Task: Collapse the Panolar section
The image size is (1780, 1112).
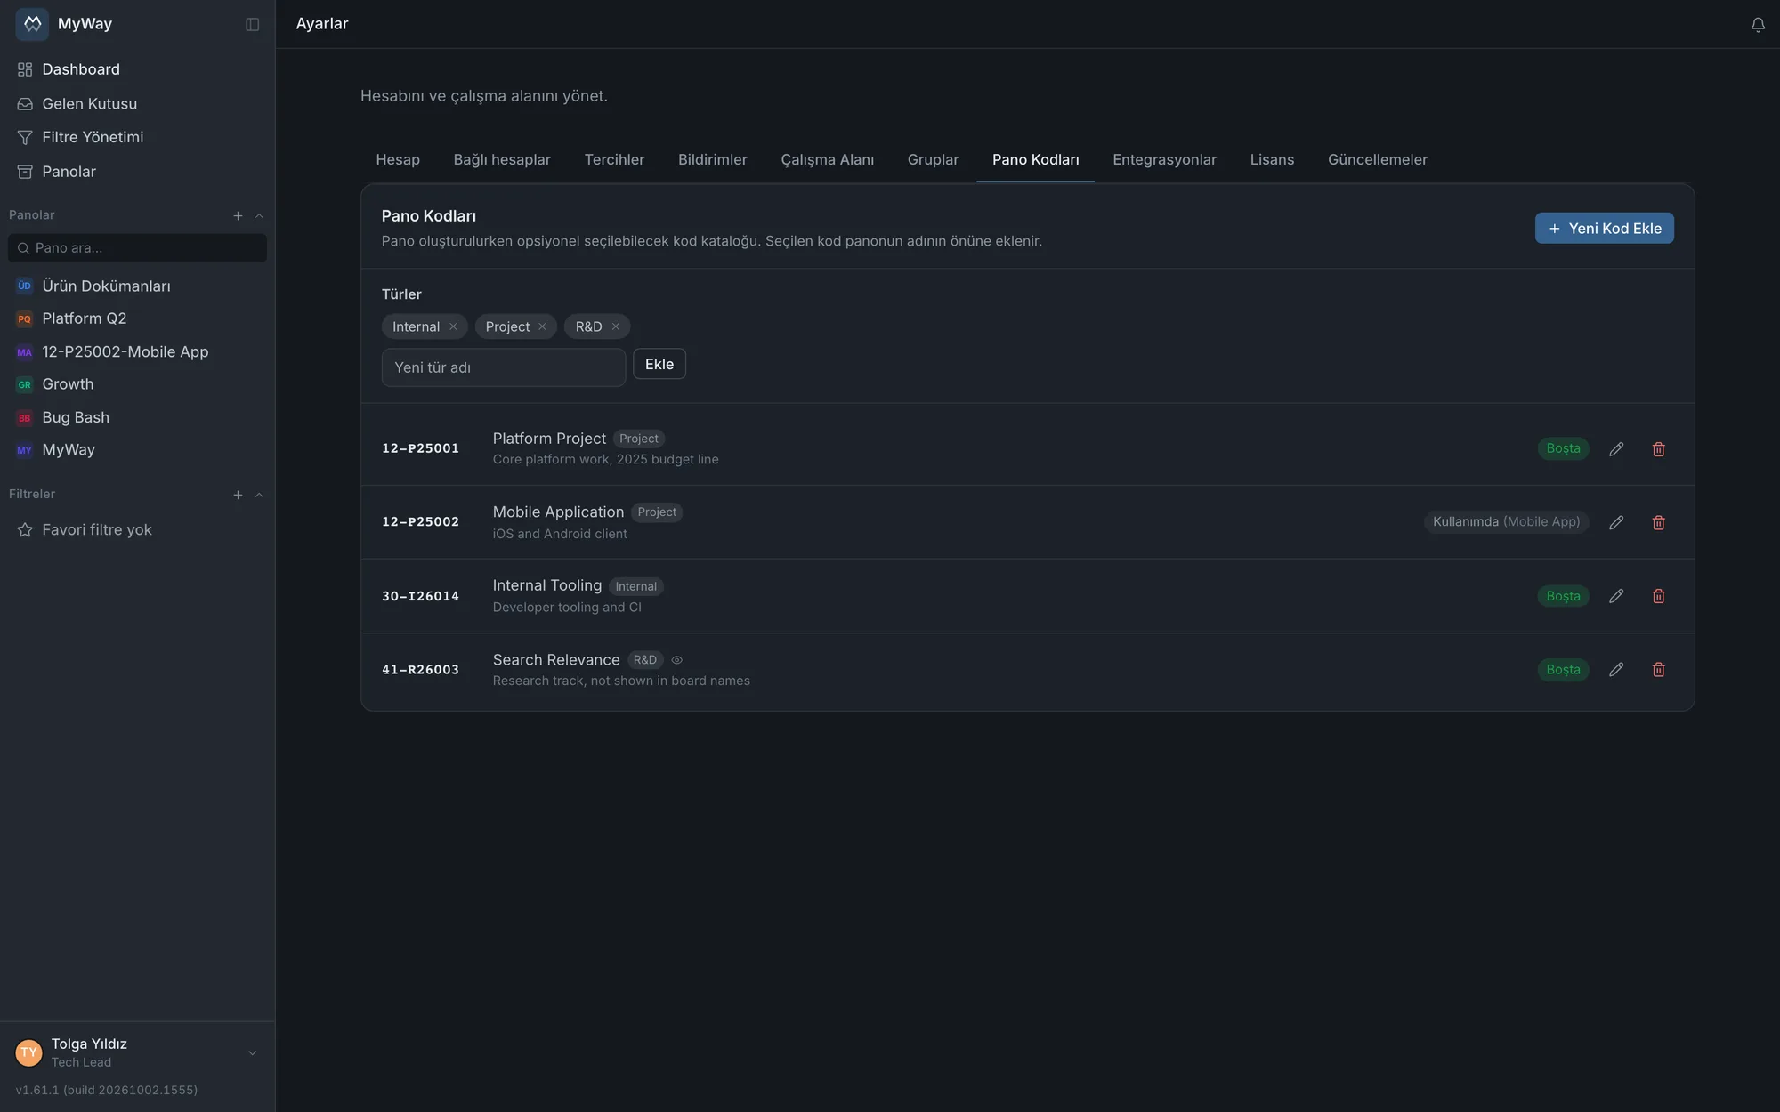Action: click(x=259, y=215)
